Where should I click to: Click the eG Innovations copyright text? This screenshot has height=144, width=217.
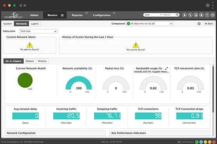[x=22, y=142]
